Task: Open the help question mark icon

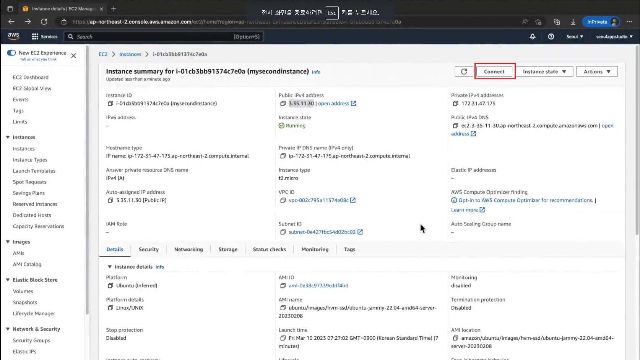Action: pos(551,37)
